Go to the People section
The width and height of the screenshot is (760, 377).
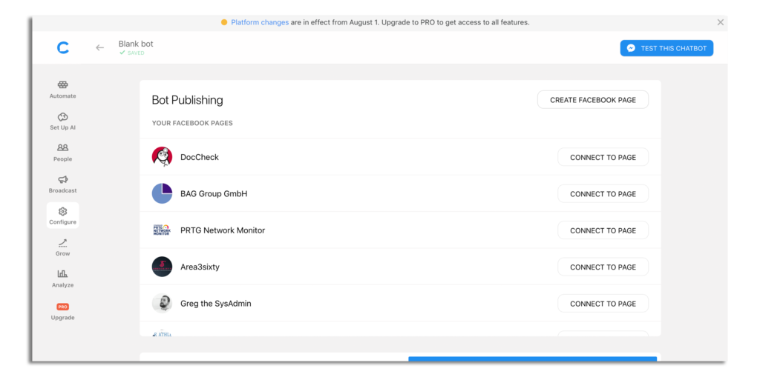coord(63,153)
